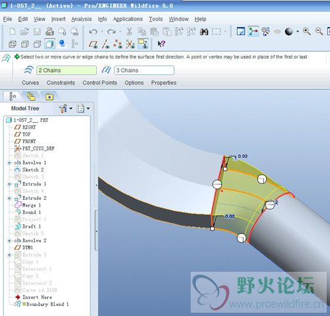Switch display to No Hidden mode
Image resolution: width=330 pixels, height=316 pixels.
pyautogui.click(x=37, y=44)
